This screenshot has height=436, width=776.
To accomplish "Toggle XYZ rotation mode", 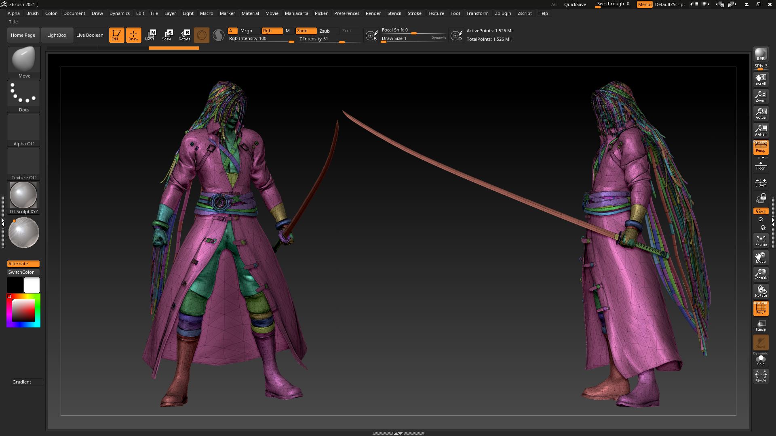I will click(761, 211).
